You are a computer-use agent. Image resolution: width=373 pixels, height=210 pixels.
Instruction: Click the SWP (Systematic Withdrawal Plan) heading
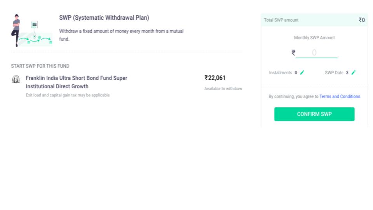coord(104,18)
